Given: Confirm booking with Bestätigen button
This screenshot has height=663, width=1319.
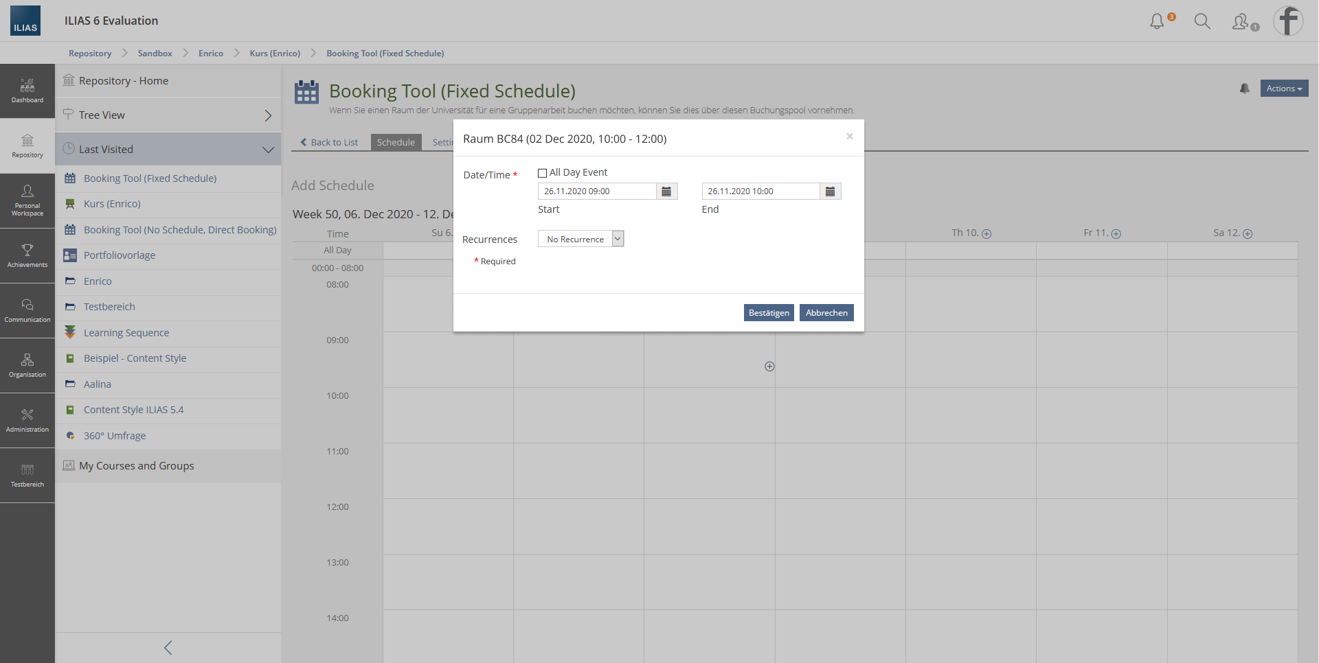Looking at the screenshot, I should click(768, 313).
